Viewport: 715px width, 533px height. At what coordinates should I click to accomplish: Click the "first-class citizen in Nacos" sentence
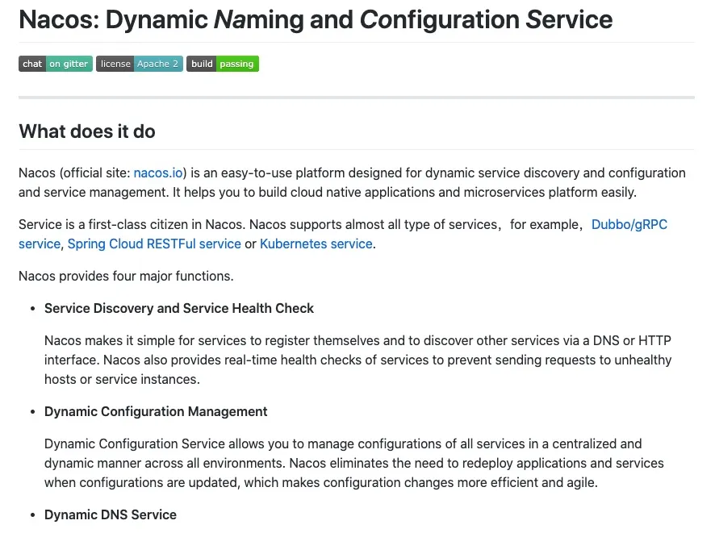202,224
